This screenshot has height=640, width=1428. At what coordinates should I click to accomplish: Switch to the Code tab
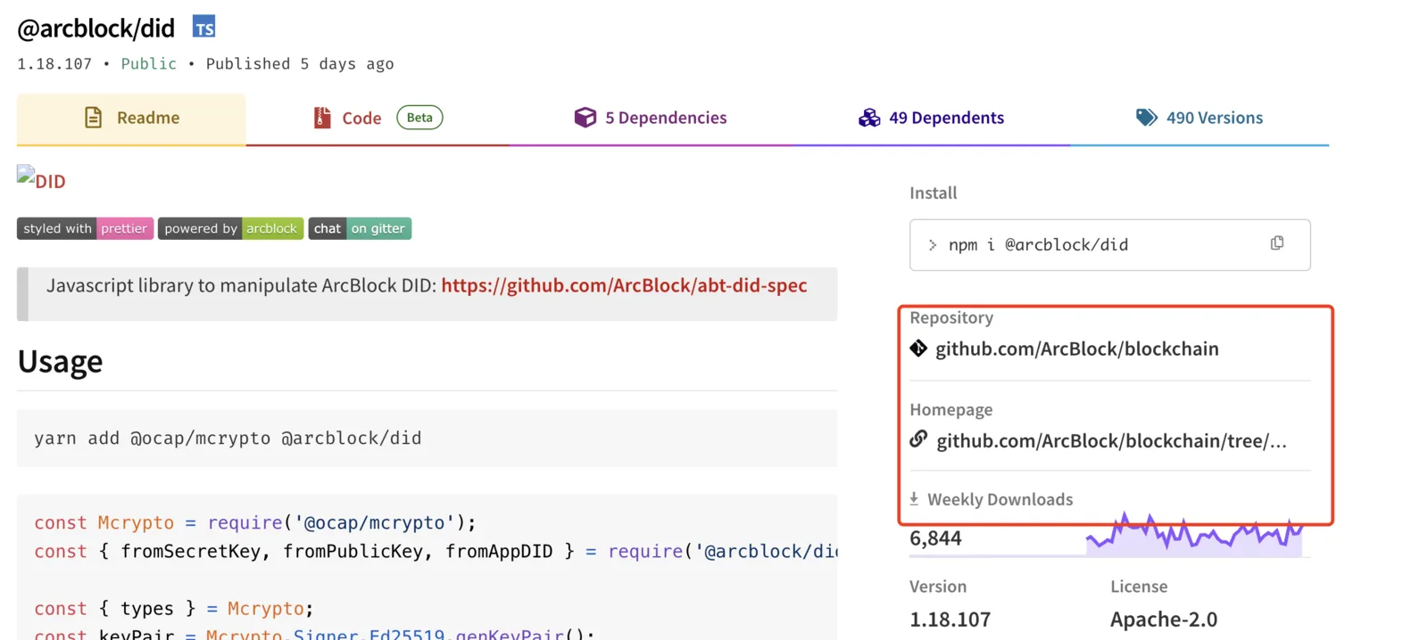378,119
